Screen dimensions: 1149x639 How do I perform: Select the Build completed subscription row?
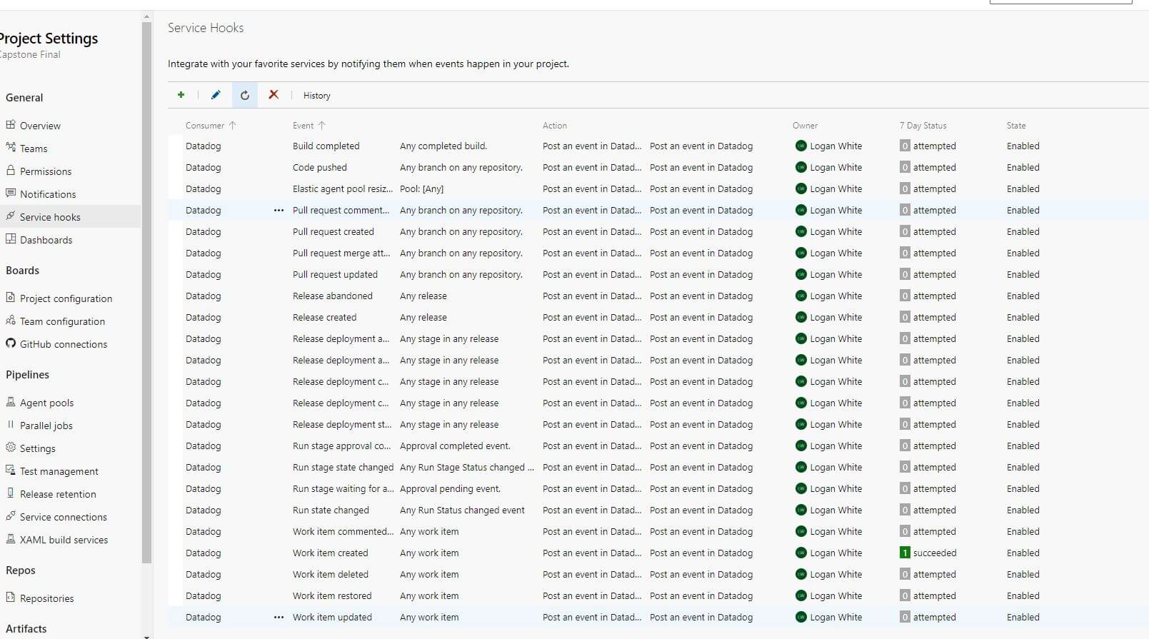tap(658, 146)
